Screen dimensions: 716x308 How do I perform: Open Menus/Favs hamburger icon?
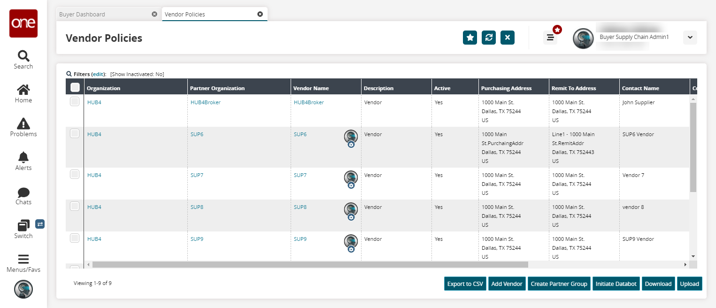(x=23, y=259)
